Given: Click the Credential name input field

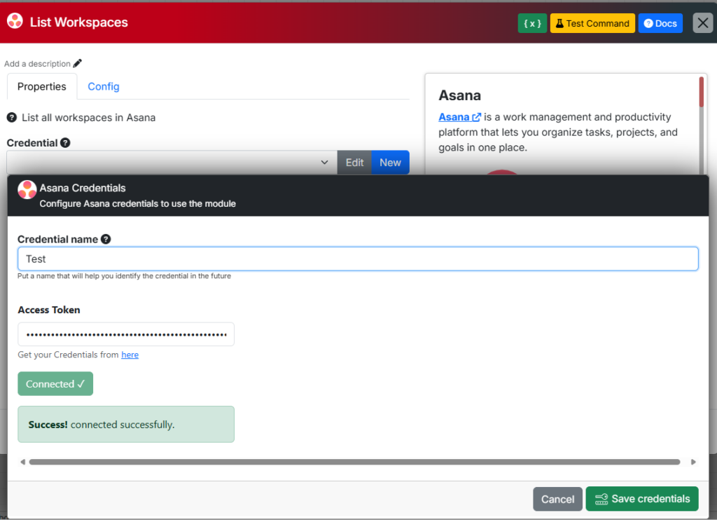Looking at the screenshot, I should coord(358,259).
